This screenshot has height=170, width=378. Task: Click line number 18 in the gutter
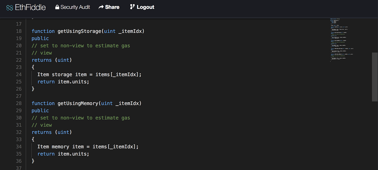click(x=19, y=31)
